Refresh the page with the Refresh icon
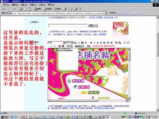Viewport: 159px width, 119px height. 25,9
